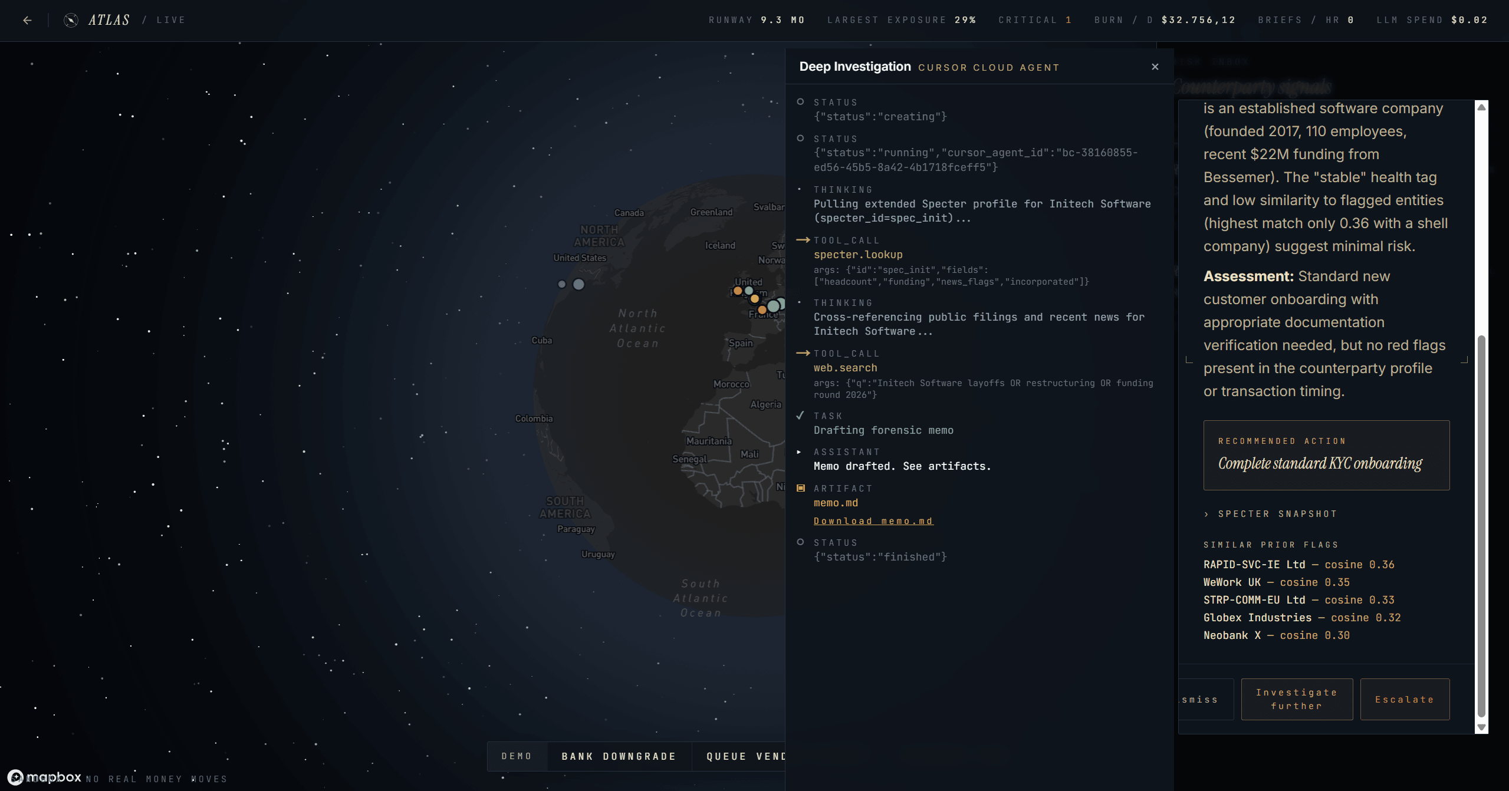The width and height of the screenshot is (1509, 791).
Task: Click the Demo label in bottom bar
Action: tap(517, 756)
